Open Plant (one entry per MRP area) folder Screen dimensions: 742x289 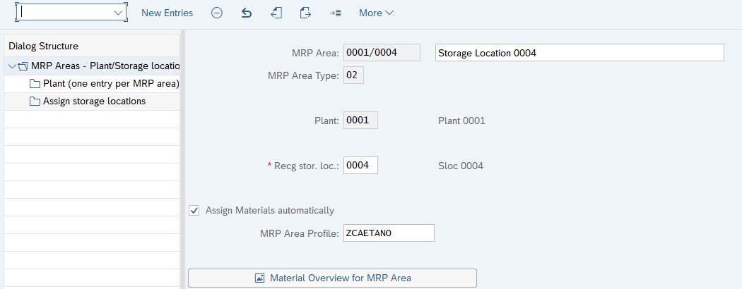111,84
